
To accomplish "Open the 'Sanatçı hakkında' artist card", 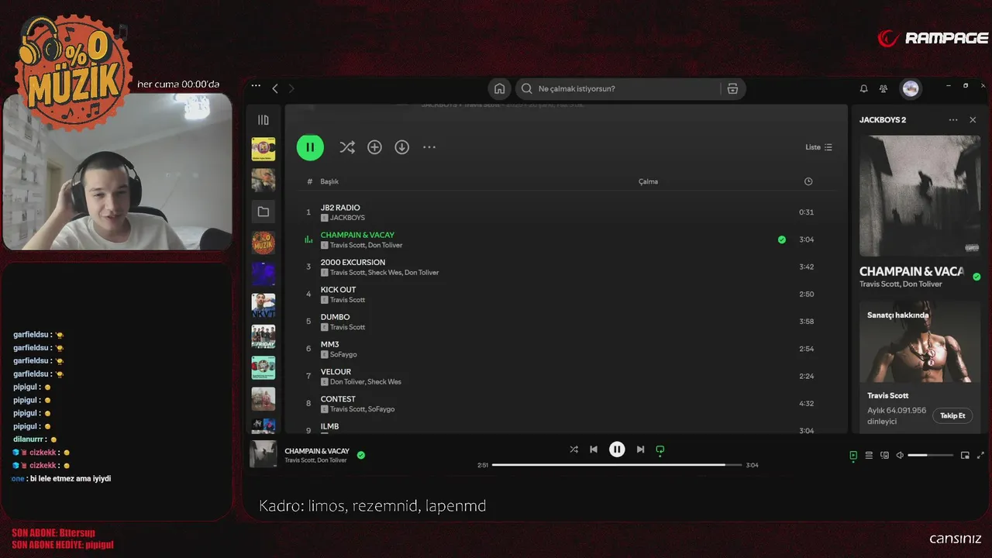I will (920, 367).
